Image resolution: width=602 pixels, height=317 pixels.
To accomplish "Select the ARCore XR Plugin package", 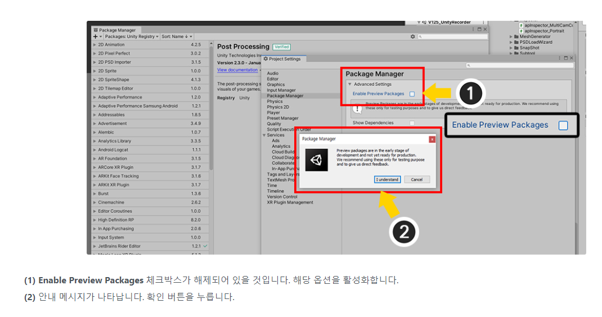I will pyautogui.click(x=151, y=167).
